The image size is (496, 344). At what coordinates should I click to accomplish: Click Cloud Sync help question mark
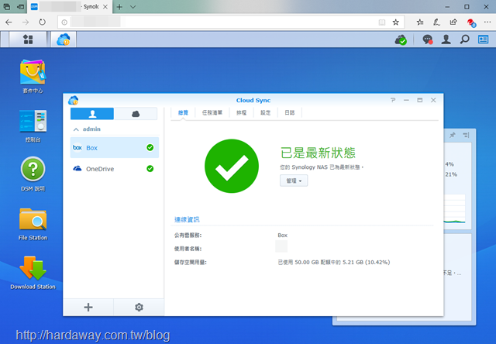pyautogui.click(x=393, y=100)
